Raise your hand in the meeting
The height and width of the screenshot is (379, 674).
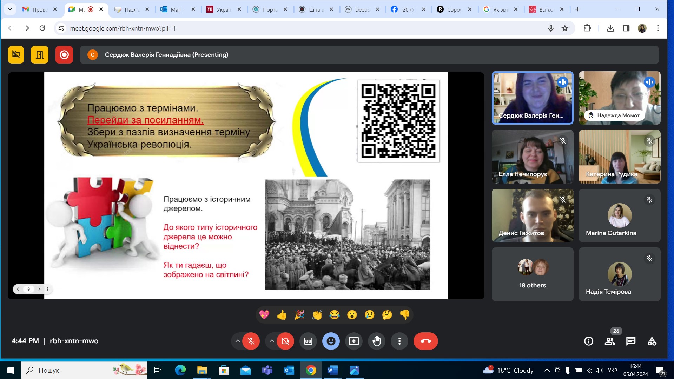pyautogui.click(x=377, y=341)
